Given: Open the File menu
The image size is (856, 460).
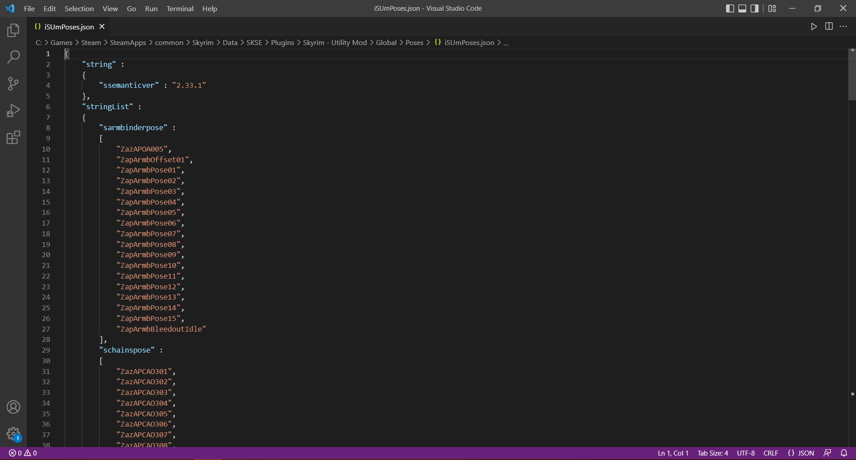Looking at the screenshot, I should [x=29, y=8].
